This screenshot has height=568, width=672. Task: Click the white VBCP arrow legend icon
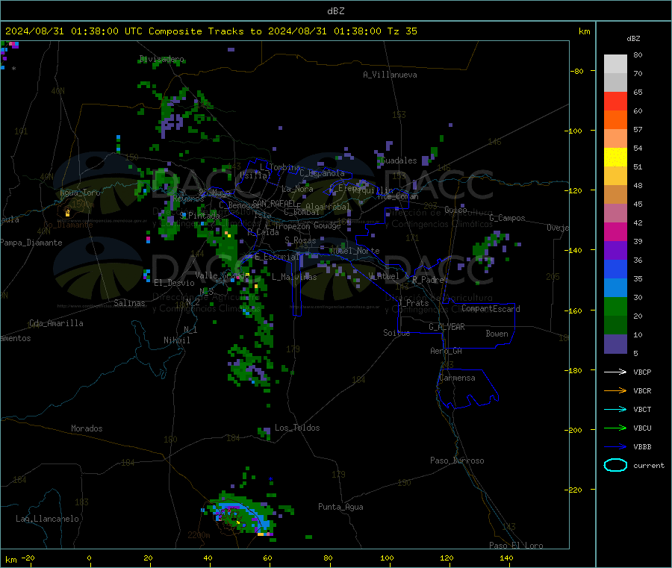[x=615, y=372]
